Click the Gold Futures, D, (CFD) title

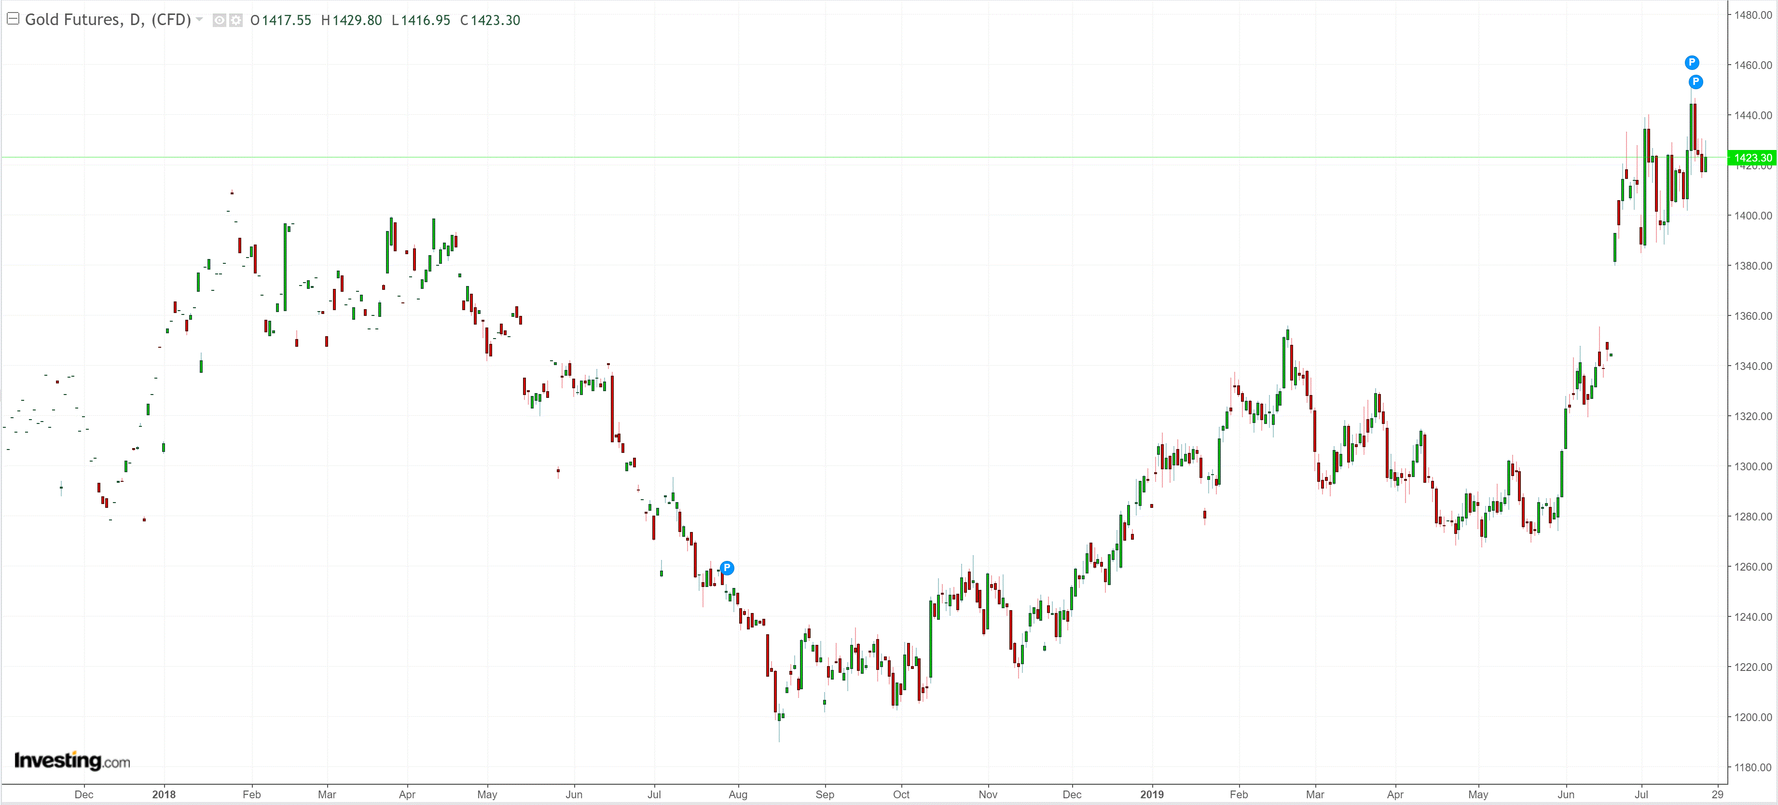[108, 19]
